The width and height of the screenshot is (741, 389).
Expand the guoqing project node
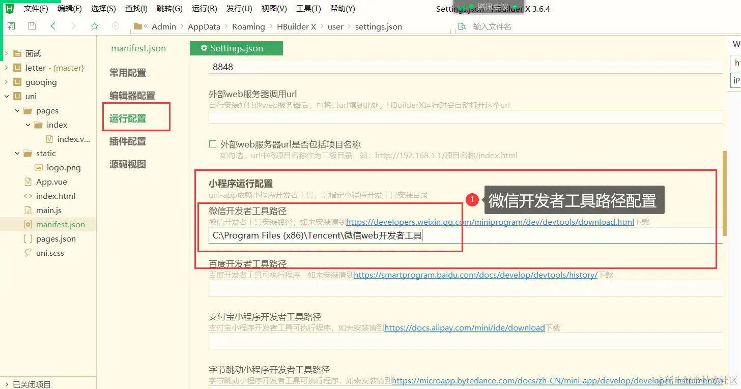pyautogui.click(x=6, y=82)
